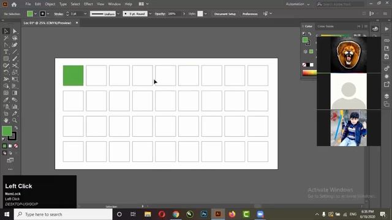The image size is (392, 220).
Task: Open the stroke color dropdown in Control bar
Action: (x=48, y=13)
